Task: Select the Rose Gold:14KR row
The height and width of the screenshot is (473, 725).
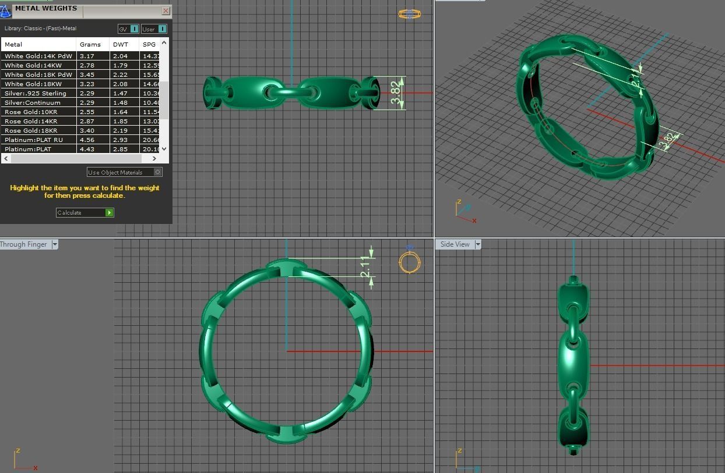Action: [x=81, y=121]
